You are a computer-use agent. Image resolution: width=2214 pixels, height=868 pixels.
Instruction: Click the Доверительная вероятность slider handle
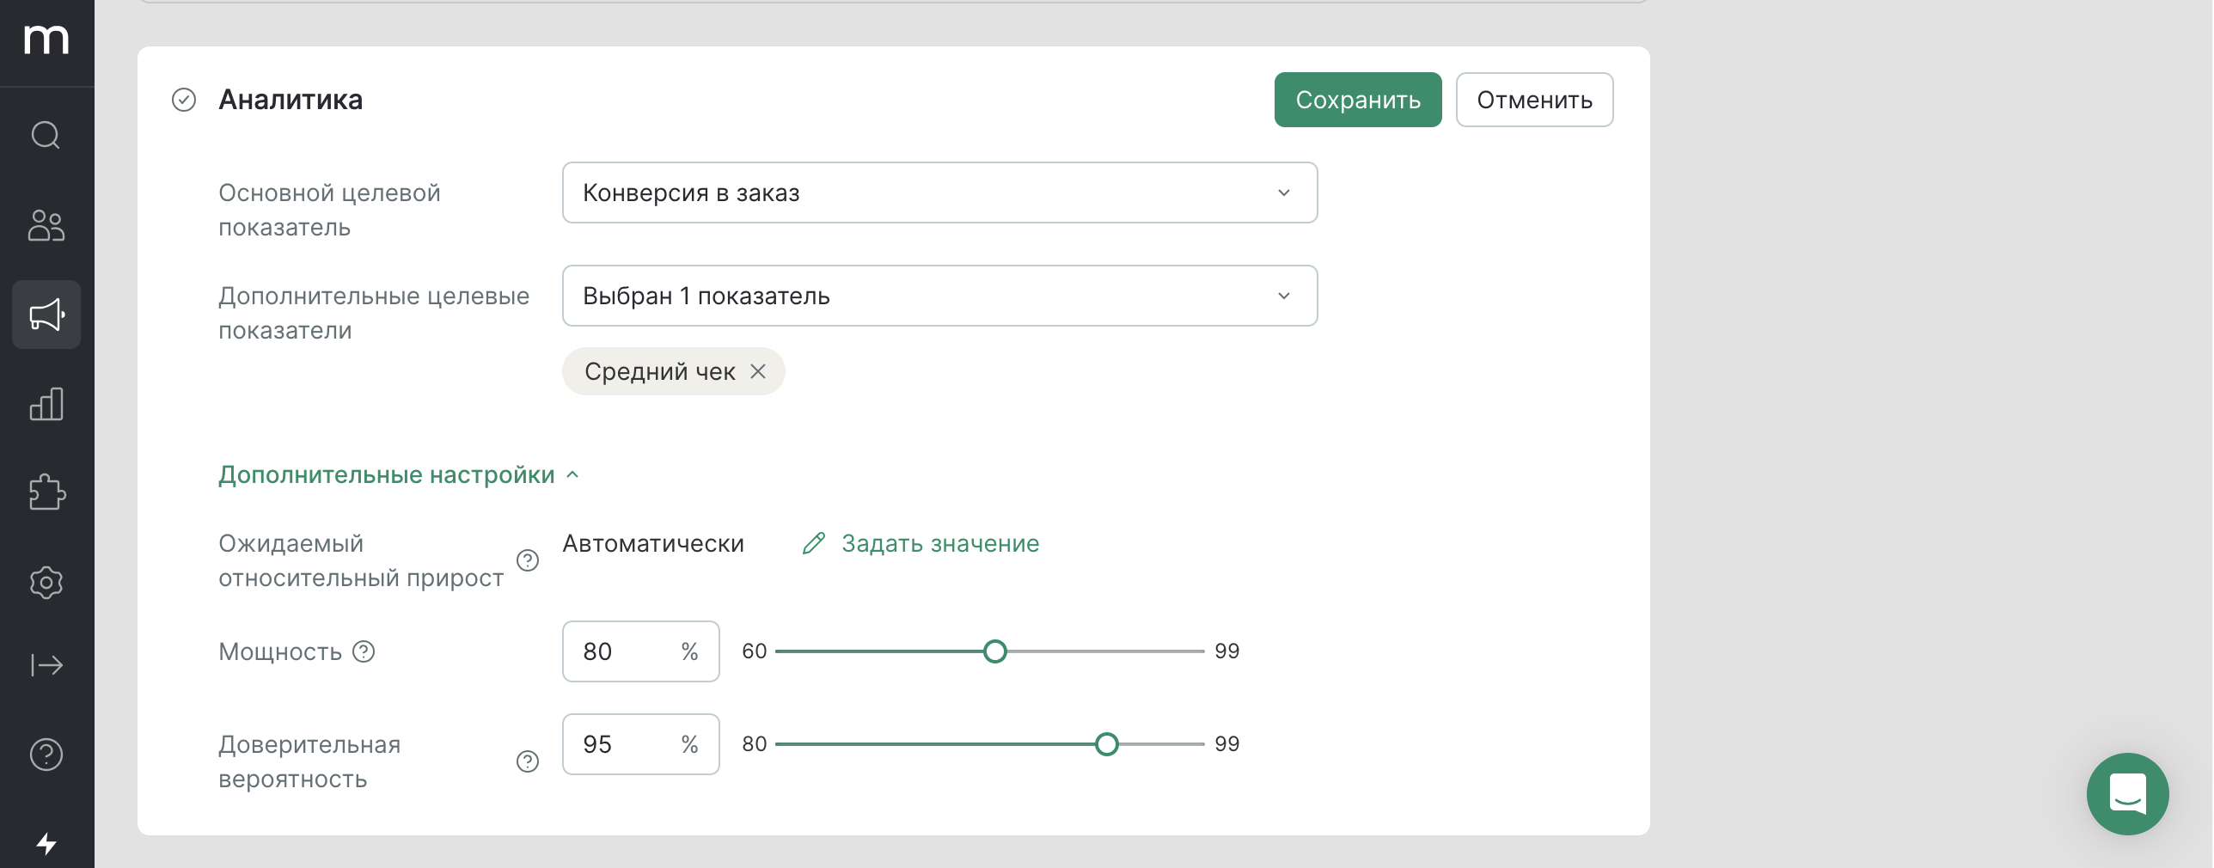[x=1107, y=744]
